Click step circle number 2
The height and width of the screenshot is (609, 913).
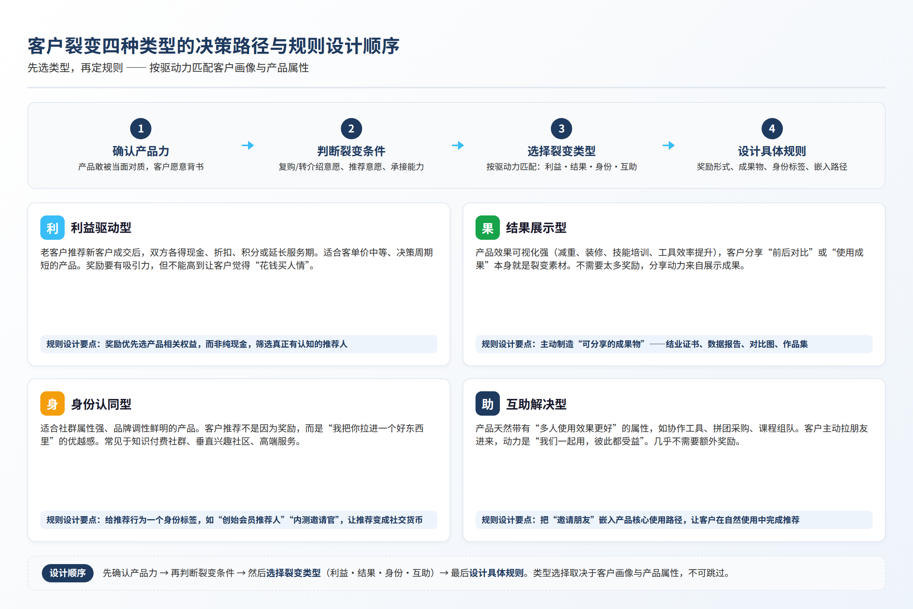351,129
